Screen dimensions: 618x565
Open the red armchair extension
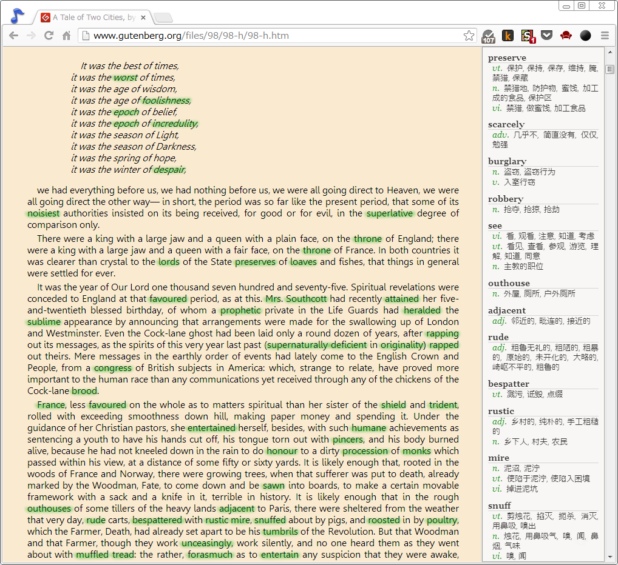pyautogui.click(x=566, y=36)
